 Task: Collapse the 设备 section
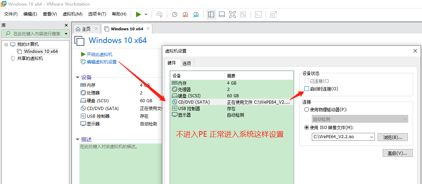(x=78, y=78)
